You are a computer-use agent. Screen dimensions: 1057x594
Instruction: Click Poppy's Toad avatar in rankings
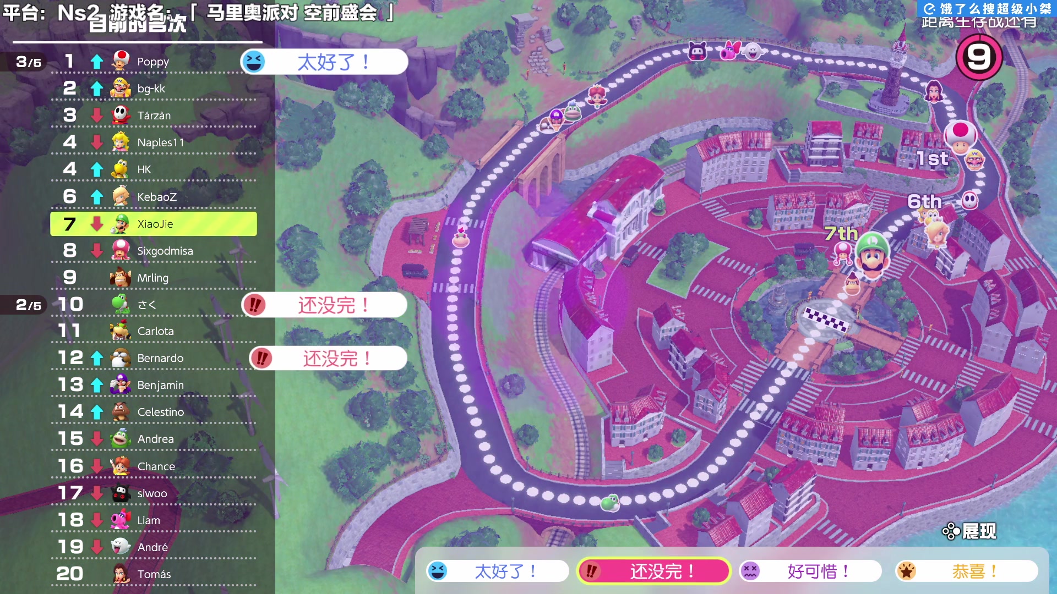(x=121, y=61)
